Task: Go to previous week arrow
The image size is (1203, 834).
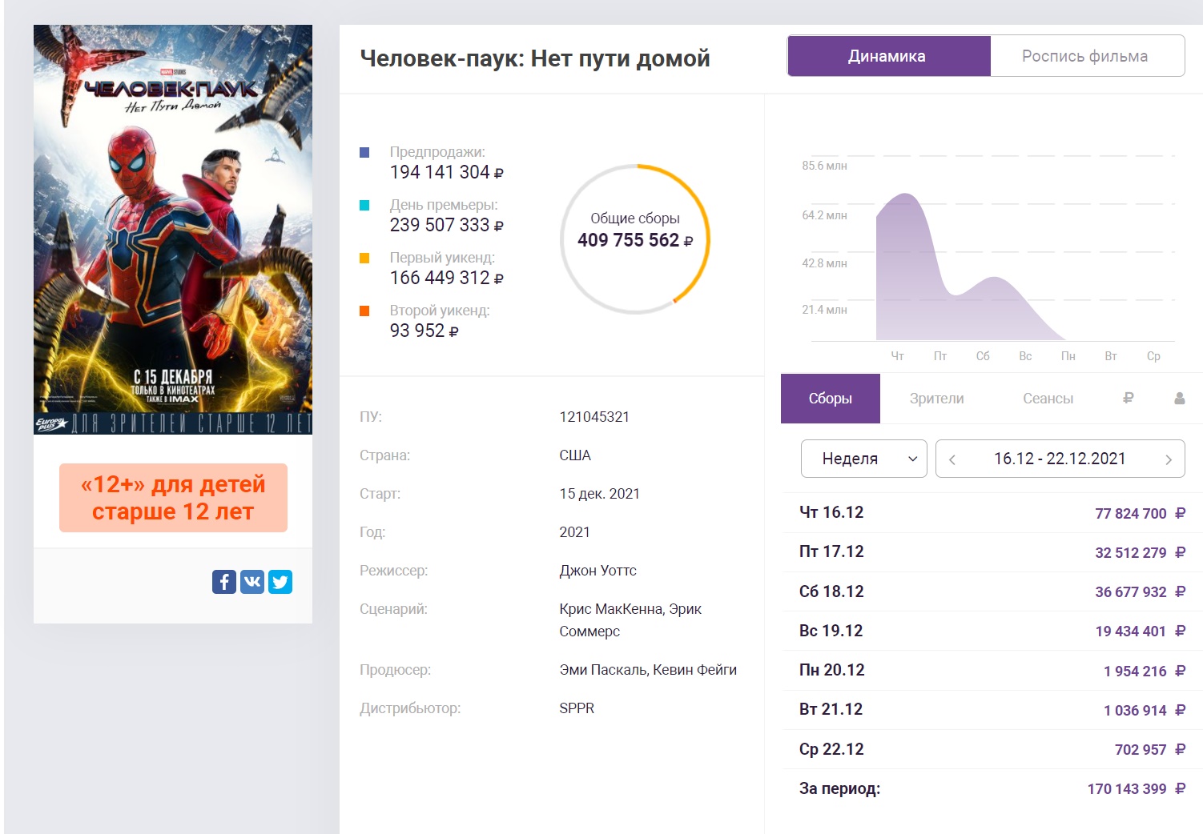Action: (x=952, y=459)
